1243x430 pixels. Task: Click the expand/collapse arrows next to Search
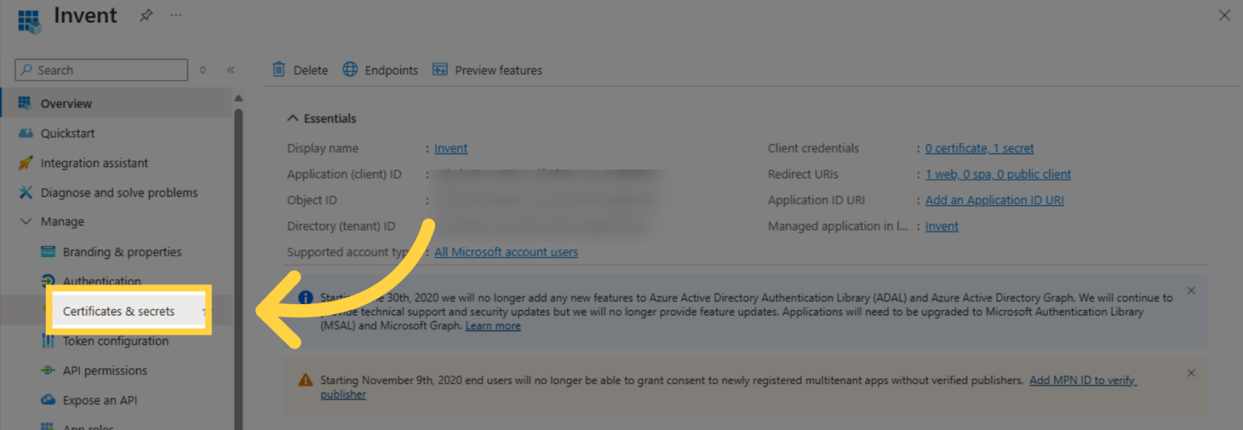click(203, 70)
